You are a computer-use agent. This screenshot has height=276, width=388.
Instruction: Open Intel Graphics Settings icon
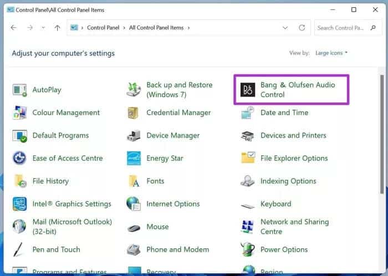(19, 204)
